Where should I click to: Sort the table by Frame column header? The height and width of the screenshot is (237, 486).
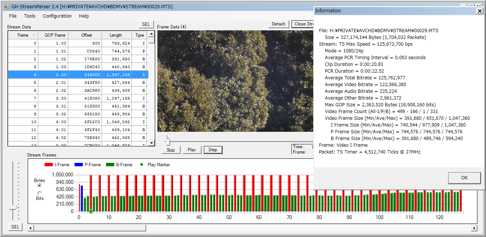23,35
